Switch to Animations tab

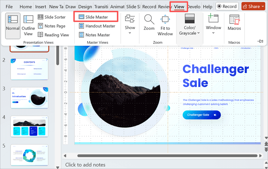[x=117, y=6]
